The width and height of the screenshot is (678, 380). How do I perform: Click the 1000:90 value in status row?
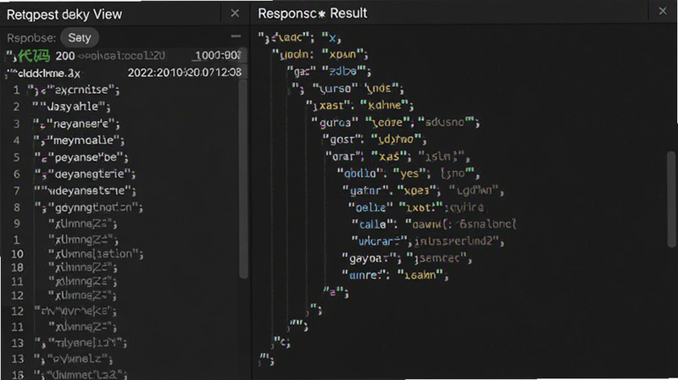click(218, 56)
